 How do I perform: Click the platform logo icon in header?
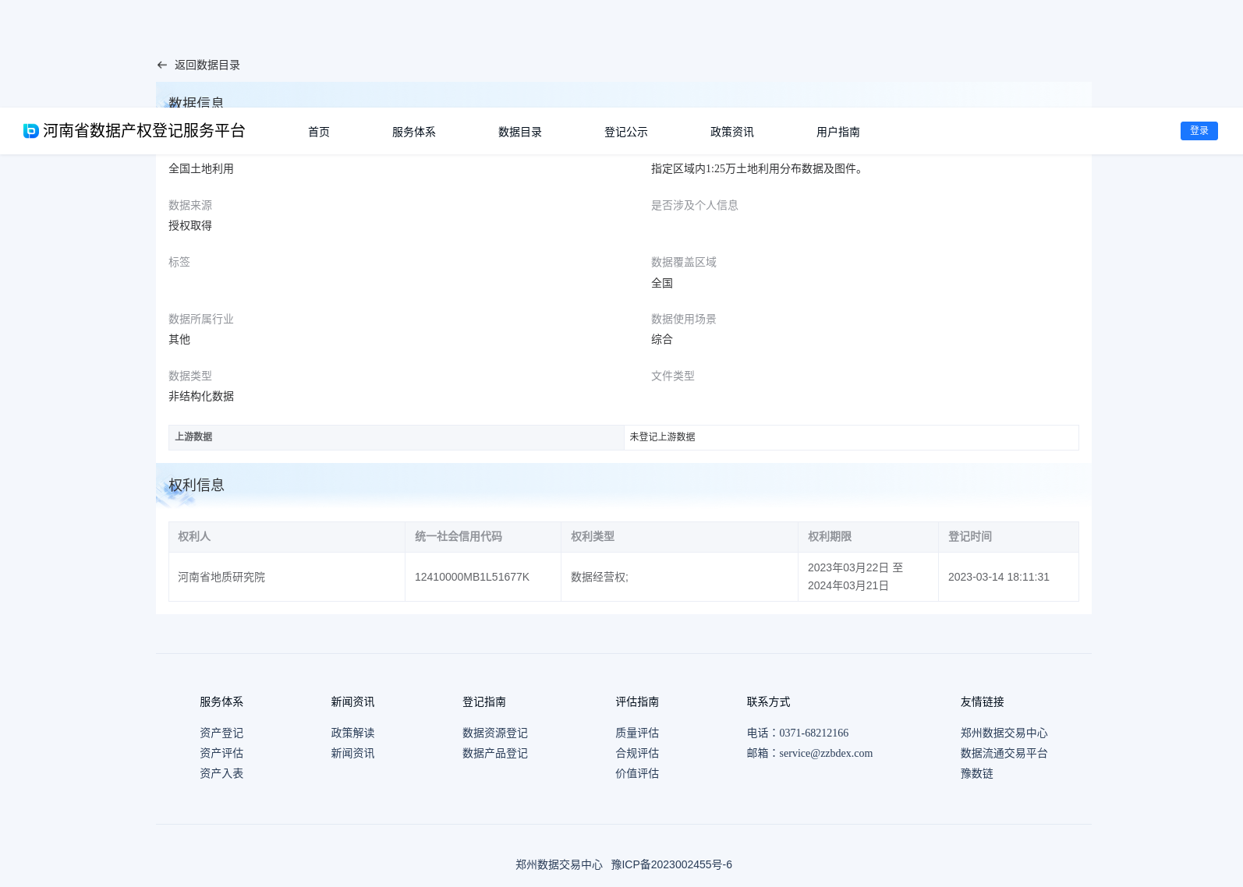click(x=31, y=131)
